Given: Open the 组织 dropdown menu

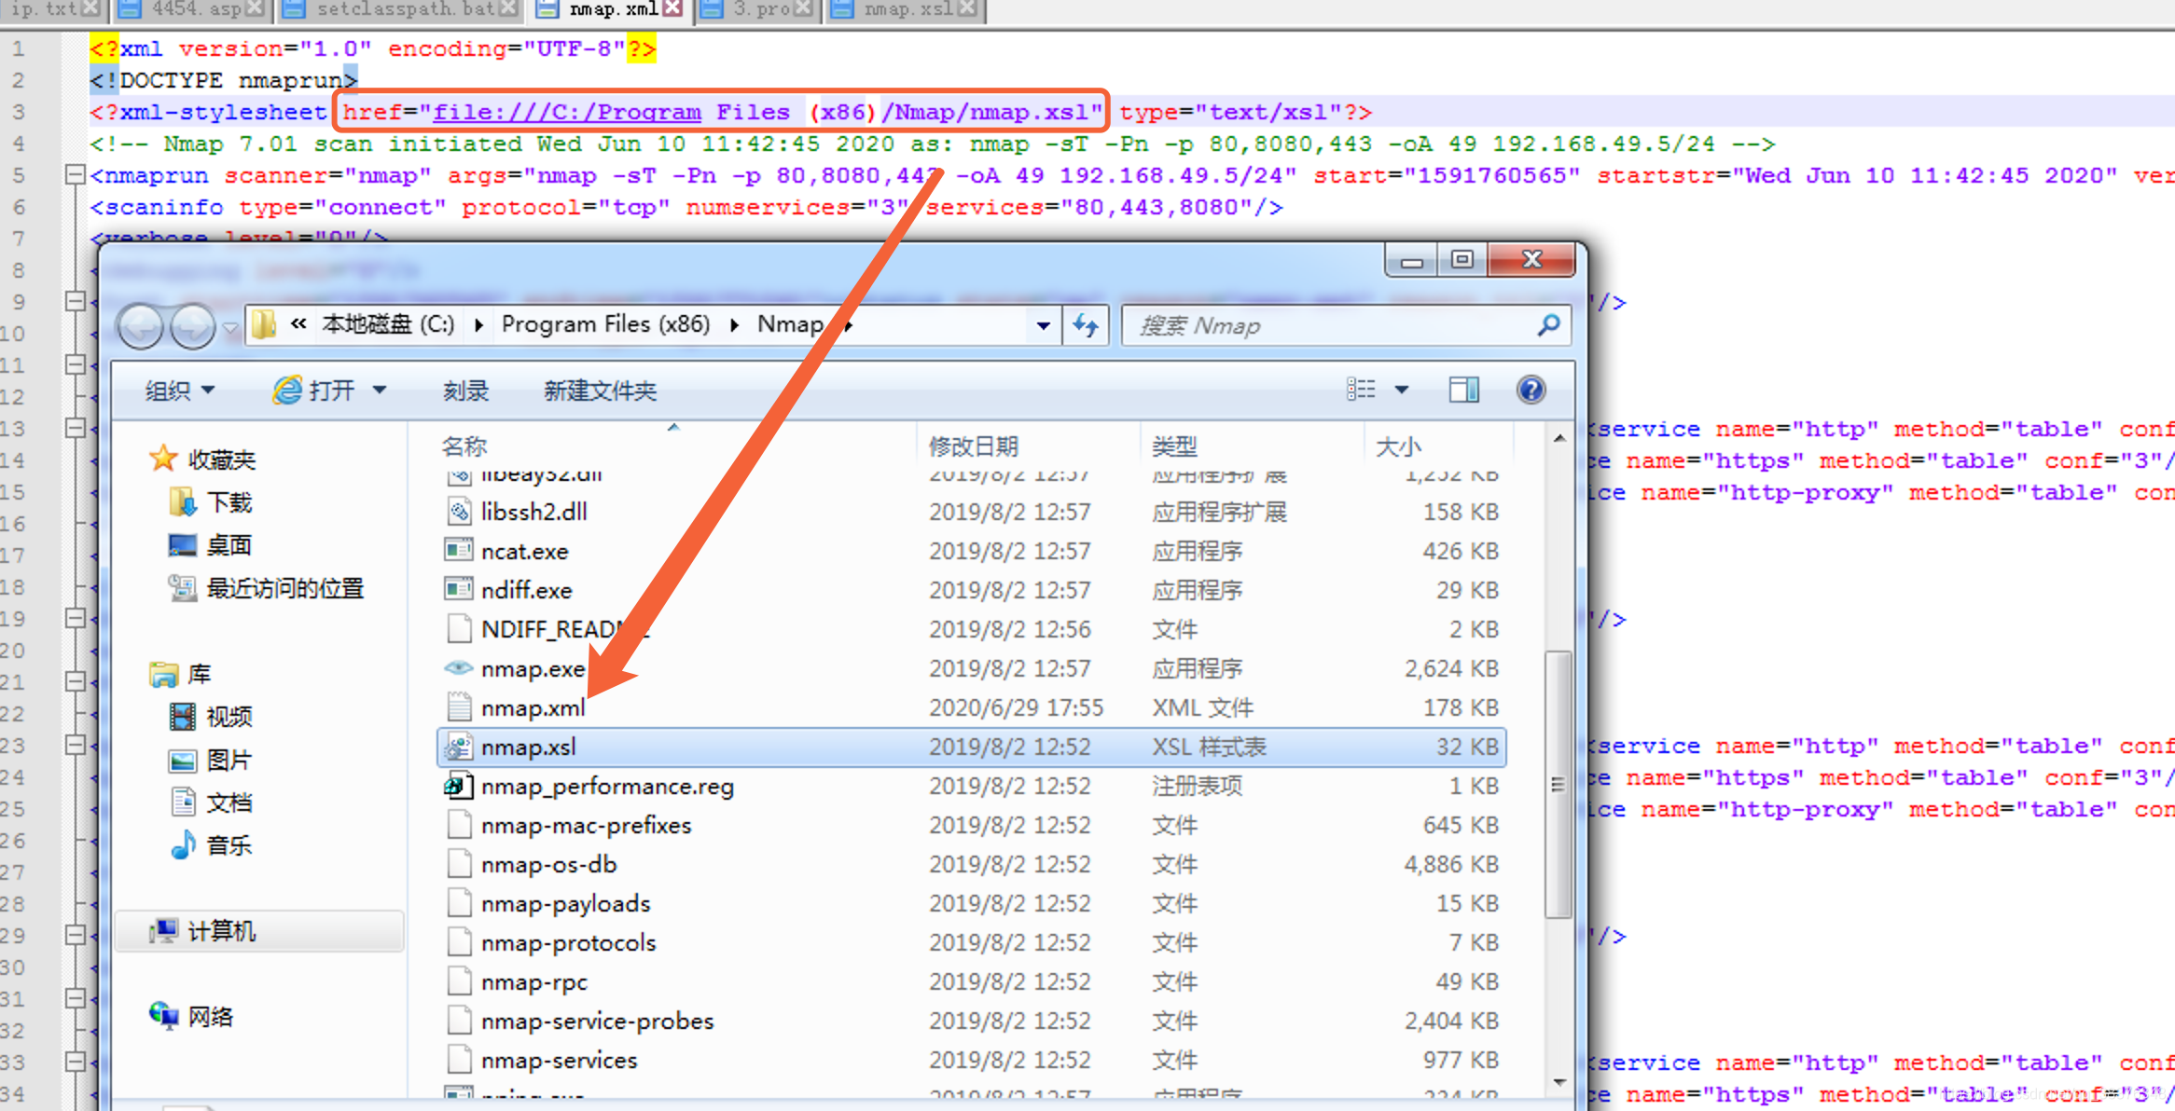Looking at the screenshot, I should pyautogui.click(x=179, y=391).
